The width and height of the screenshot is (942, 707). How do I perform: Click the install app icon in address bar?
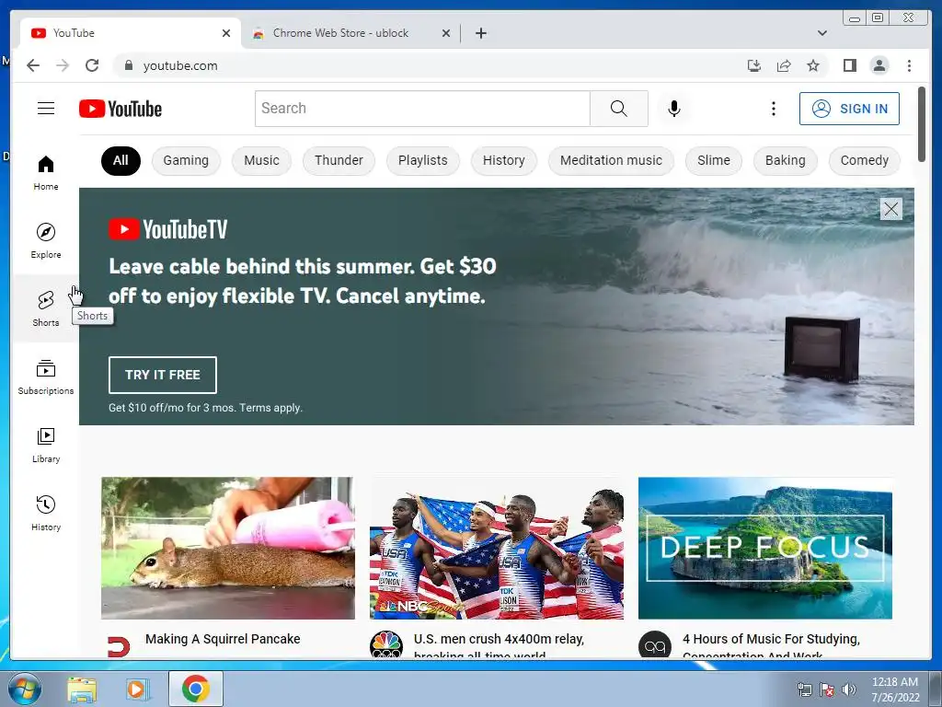coord(754,65)
